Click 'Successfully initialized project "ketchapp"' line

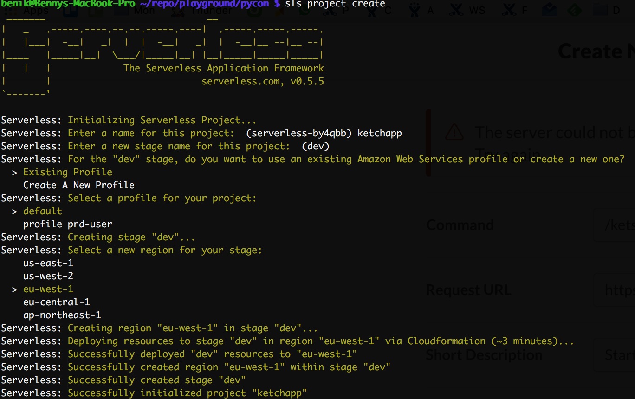[x=187, y=393]
